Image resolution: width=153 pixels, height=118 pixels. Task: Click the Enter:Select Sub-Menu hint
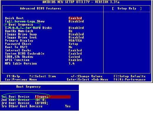[87, 79]
